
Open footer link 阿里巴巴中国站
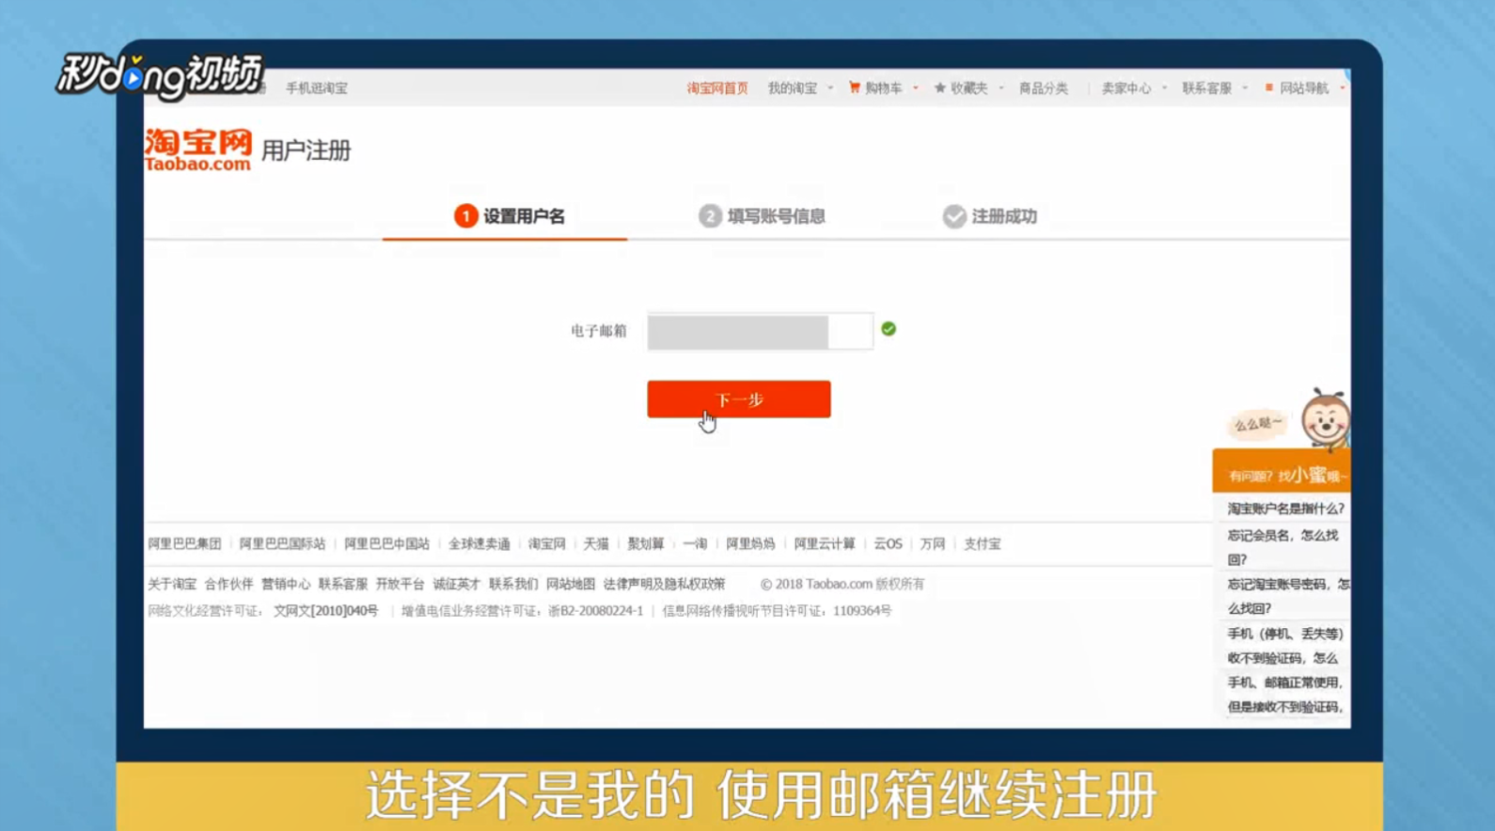click(386, 544)
